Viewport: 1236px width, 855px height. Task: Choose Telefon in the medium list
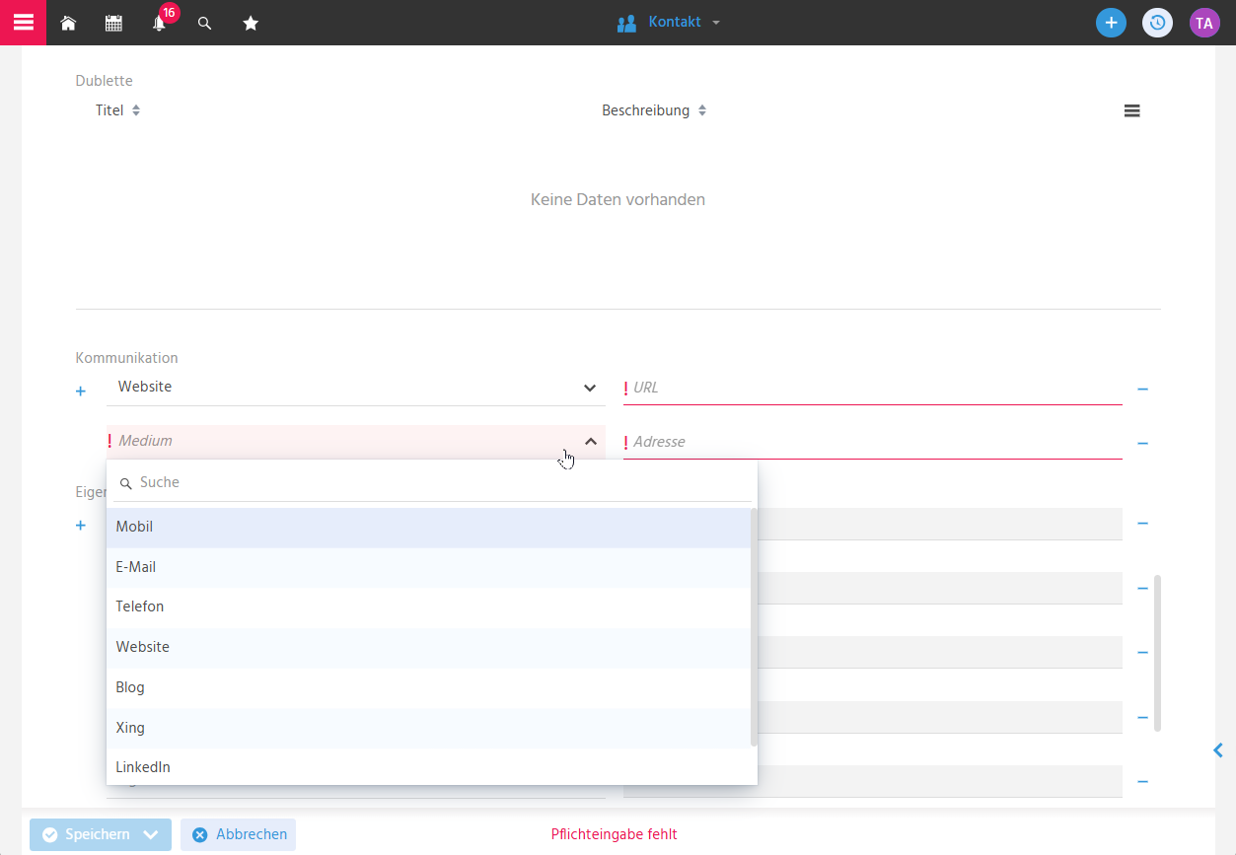tap(429, 607)
